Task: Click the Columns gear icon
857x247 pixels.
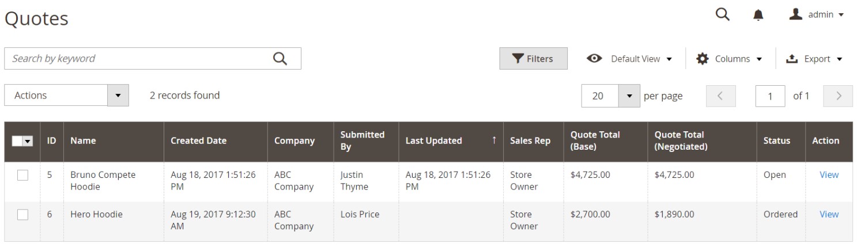Action: (x=703, y=58)
